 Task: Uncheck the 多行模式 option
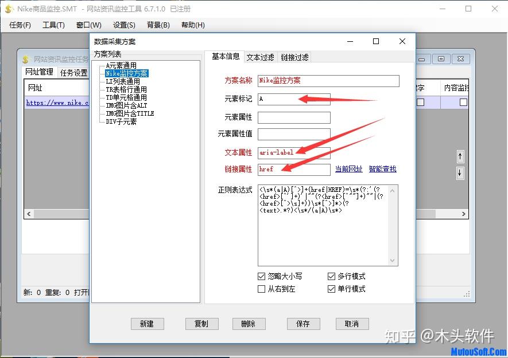331,276
